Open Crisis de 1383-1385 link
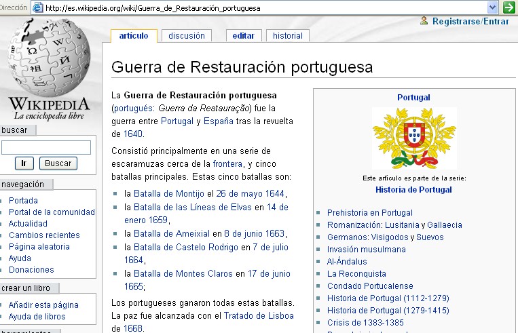This screenshot has height=333, width=518. [x=365, y=322]
